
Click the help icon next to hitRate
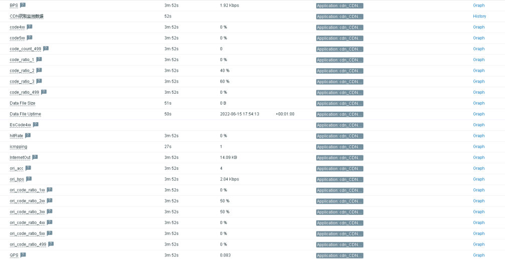(28, 136)
